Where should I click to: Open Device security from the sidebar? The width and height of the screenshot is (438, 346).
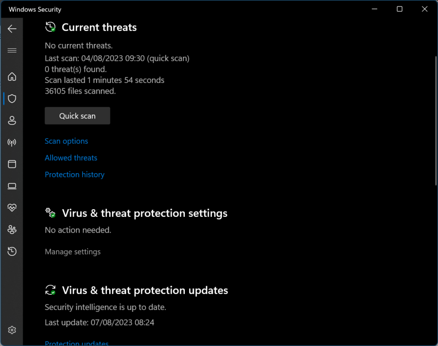coord(12,186)
